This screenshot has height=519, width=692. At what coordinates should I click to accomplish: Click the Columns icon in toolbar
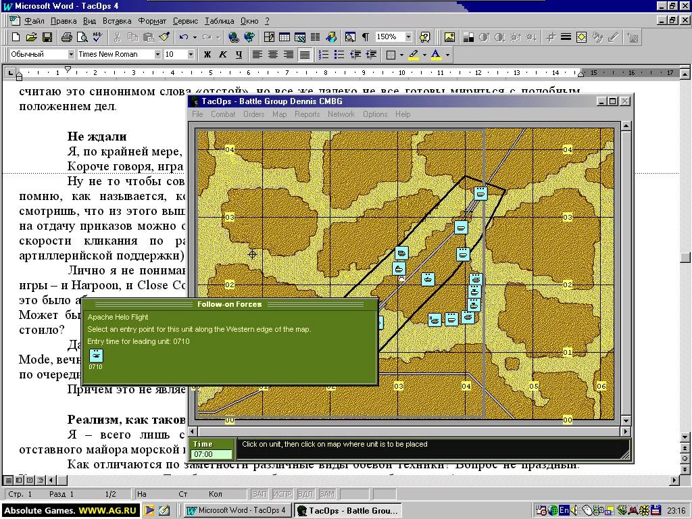(315, 37)
